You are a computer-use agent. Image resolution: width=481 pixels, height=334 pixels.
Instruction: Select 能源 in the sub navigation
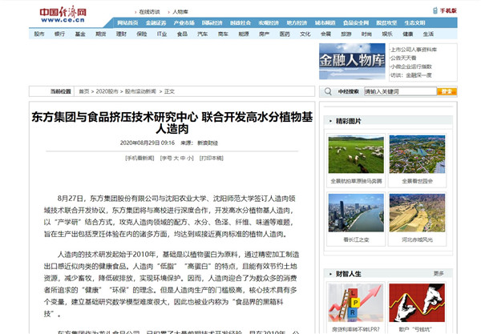click(244, 34)
